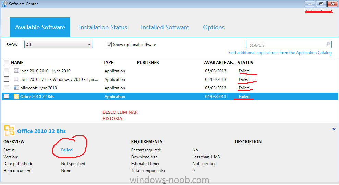Image resolution: width=339 pixels, height=185 pixels.
Task: Click the Lync 2010 32 Bits row icon
Action: (16, 79)
